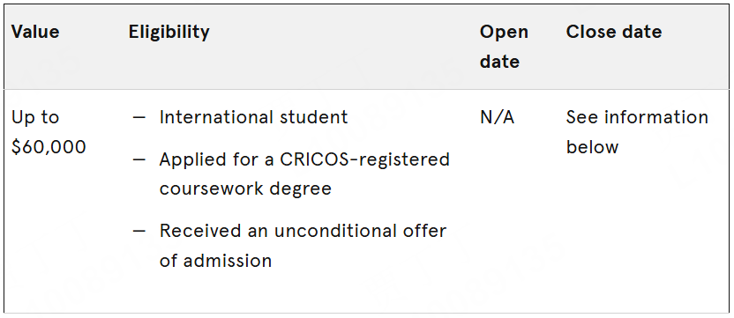Select the 'Applied for a' text
The width and height of the screenshot is (734, 318).
coord(216,160)
